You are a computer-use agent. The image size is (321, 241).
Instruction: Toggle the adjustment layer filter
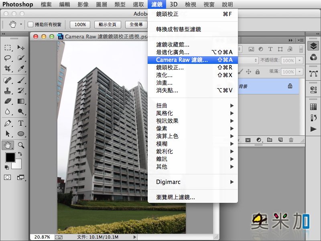[261, 49]
